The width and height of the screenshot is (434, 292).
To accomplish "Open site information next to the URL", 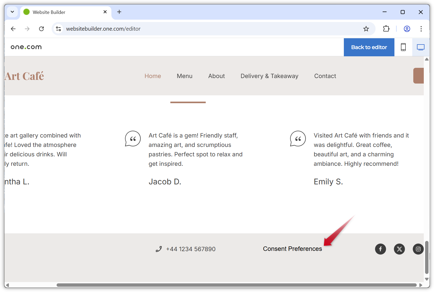I will (58, 29).
